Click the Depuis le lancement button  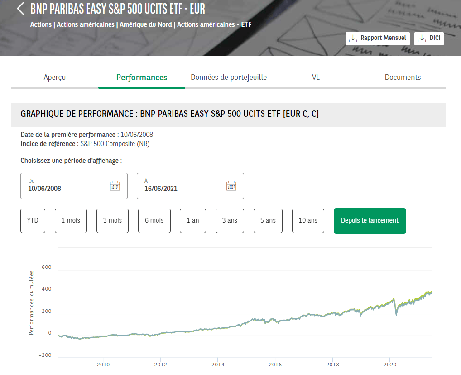click(370, 221)
